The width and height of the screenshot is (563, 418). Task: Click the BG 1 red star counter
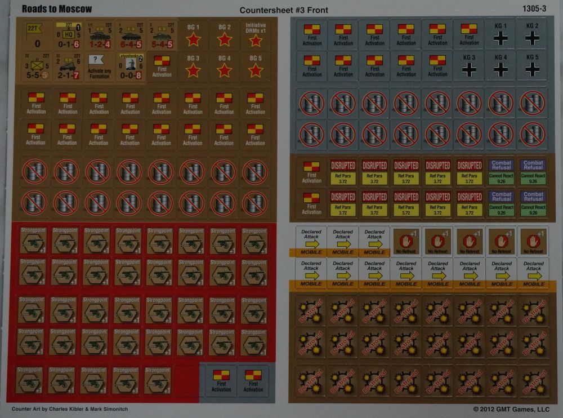(x=193, y=35)
